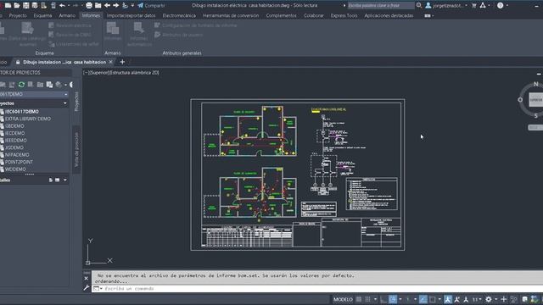Select the EXTRA LIBRARY DEMO project
The image size is (543, 305).
click(27, 119)
